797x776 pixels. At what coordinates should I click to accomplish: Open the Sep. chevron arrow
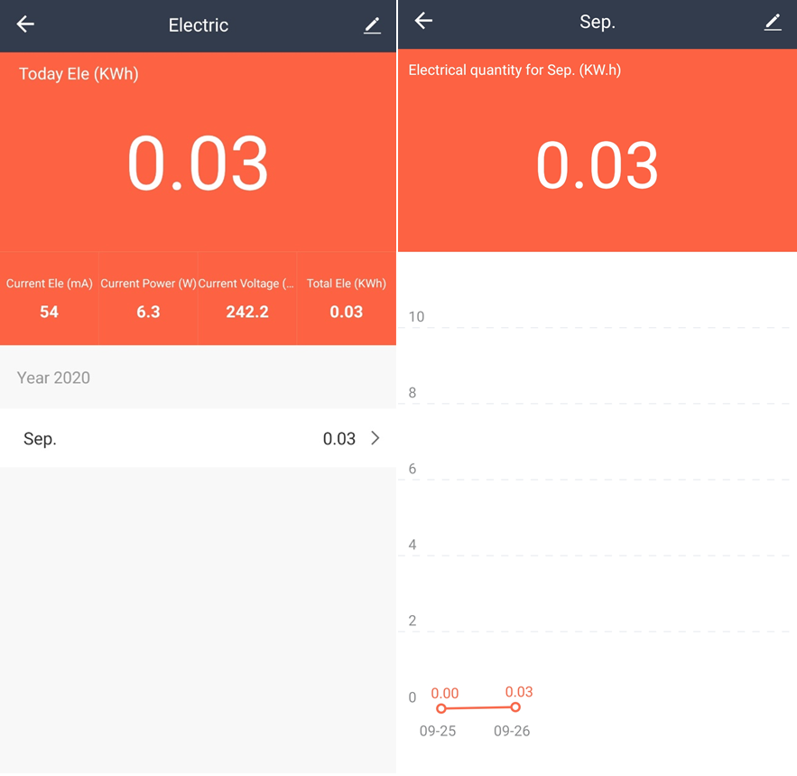point(375,438)
